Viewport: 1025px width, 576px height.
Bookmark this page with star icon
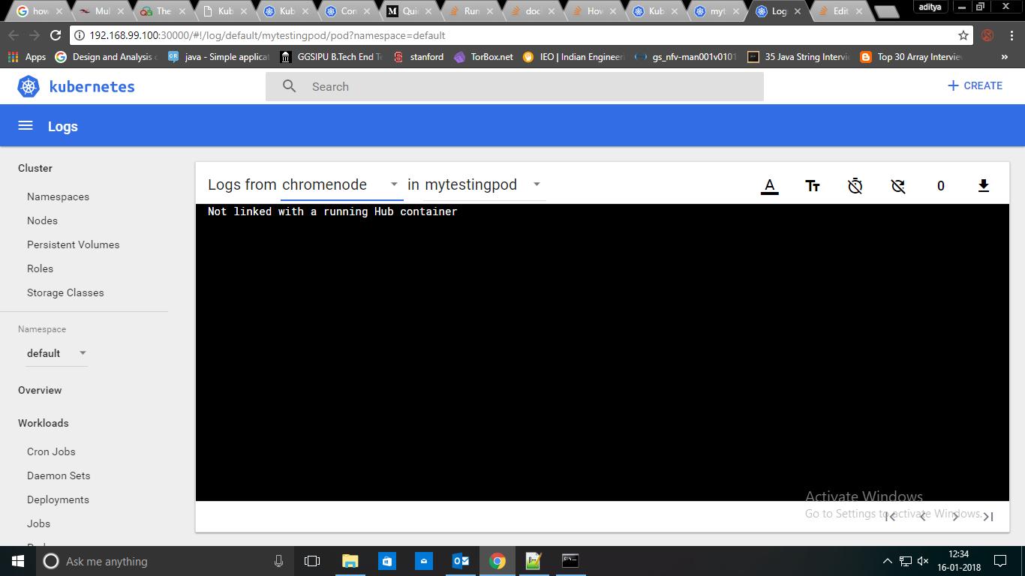coord(963,35)
